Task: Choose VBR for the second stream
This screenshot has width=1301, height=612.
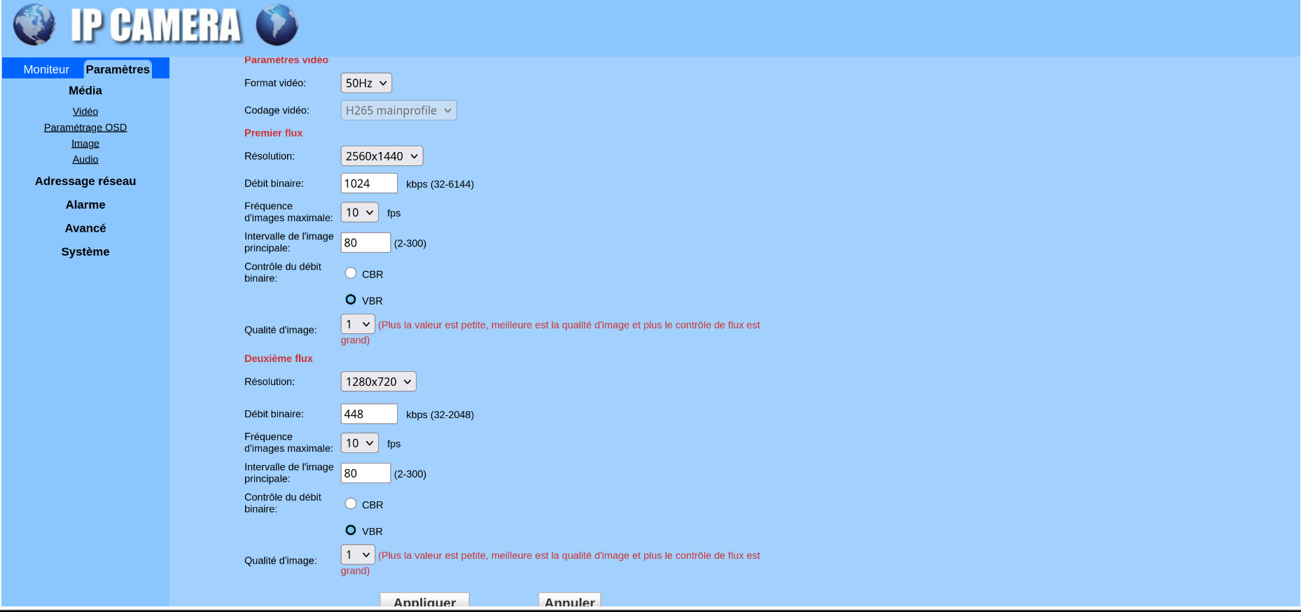Action: [x=351, y=530]
